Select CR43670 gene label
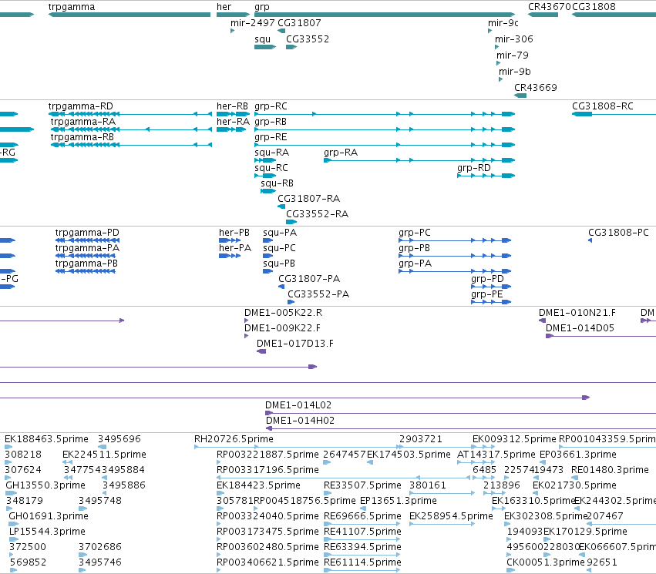Screen dimensions: 656x574 tap(550, 7)
